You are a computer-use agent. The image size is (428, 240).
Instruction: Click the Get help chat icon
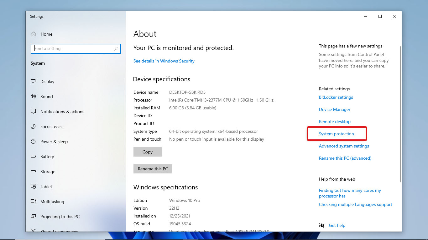tap(321, 225)
